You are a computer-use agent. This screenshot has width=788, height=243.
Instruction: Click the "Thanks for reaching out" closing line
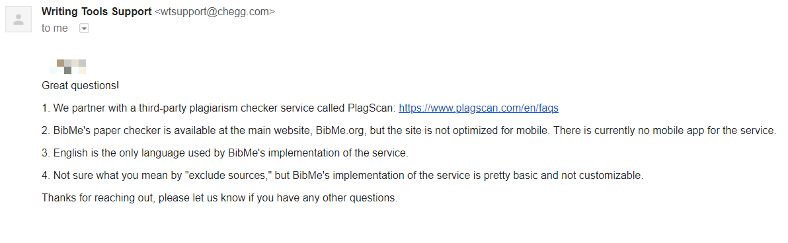[219, 198]
